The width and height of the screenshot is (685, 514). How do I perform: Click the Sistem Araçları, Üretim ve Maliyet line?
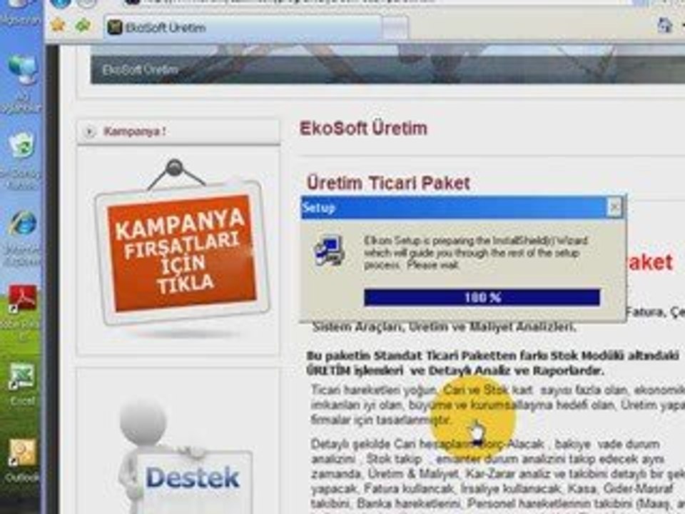tap(445, 326)
